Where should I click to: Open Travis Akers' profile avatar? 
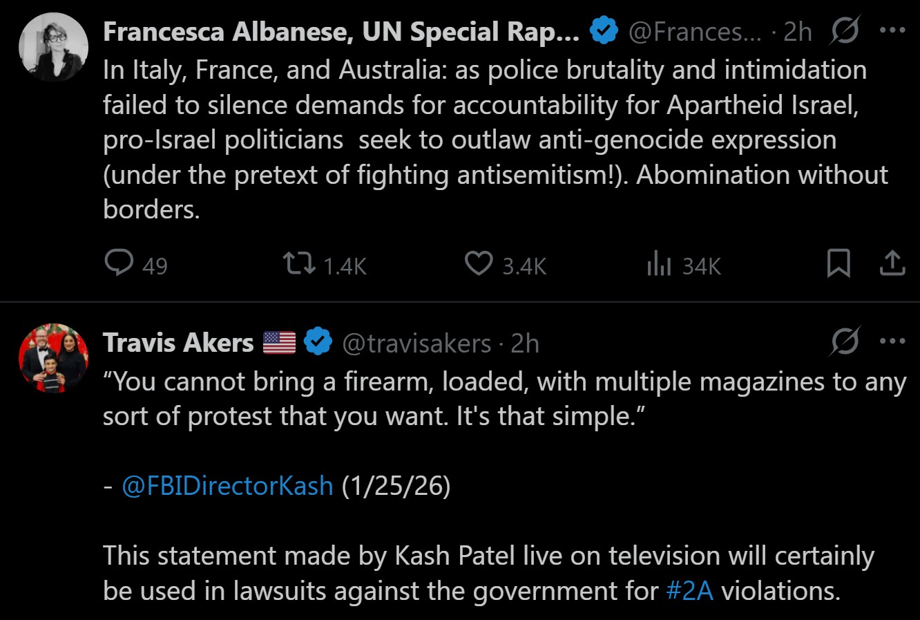[x=53, y=358]
